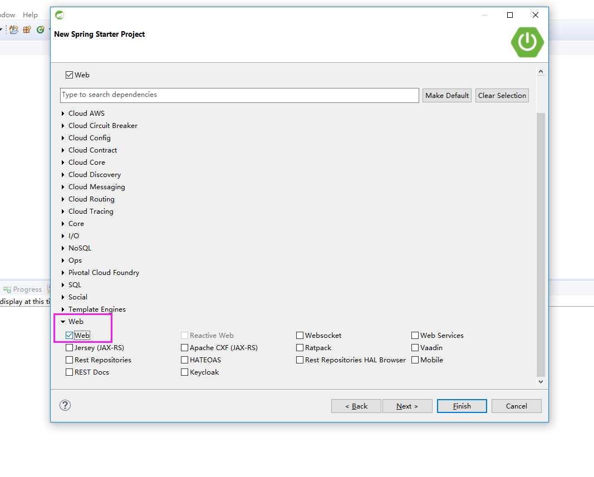Tick the Ratpack checkbox
Screen dimensions: 594x477
[x=300, y=347]
